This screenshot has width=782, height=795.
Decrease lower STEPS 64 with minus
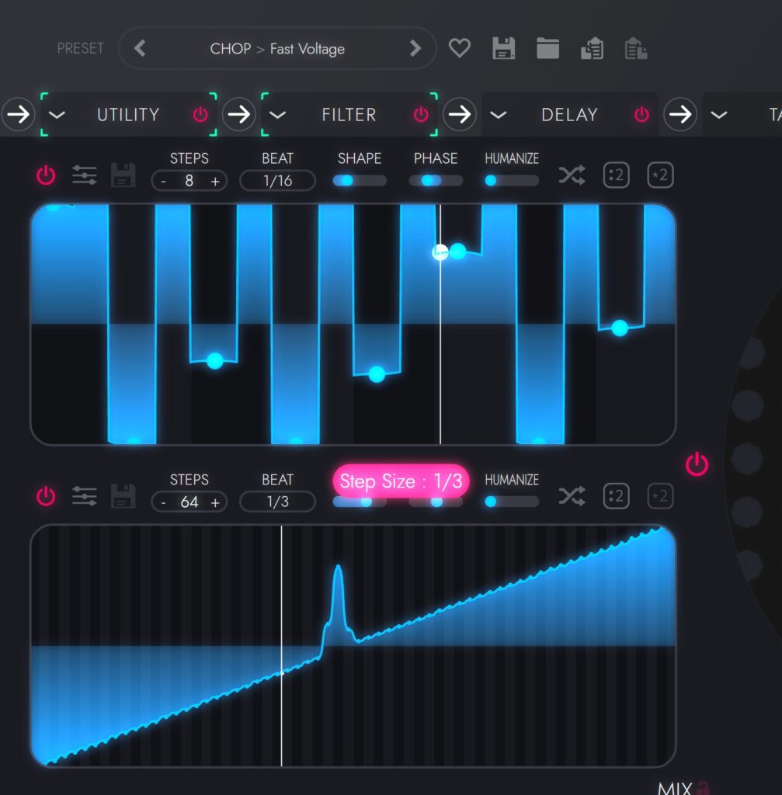click(163, 502)
